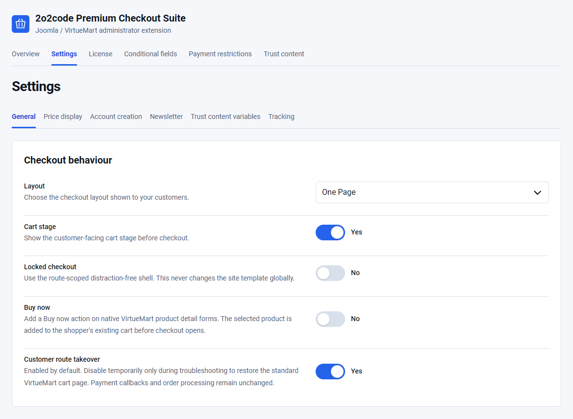This screenshot has width=573, height=419.
Task: Click the Buy now field label
Action: [37, 308]
